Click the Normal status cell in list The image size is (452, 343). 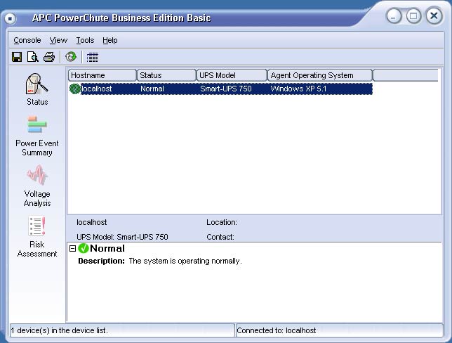click(x=152, y=89)
